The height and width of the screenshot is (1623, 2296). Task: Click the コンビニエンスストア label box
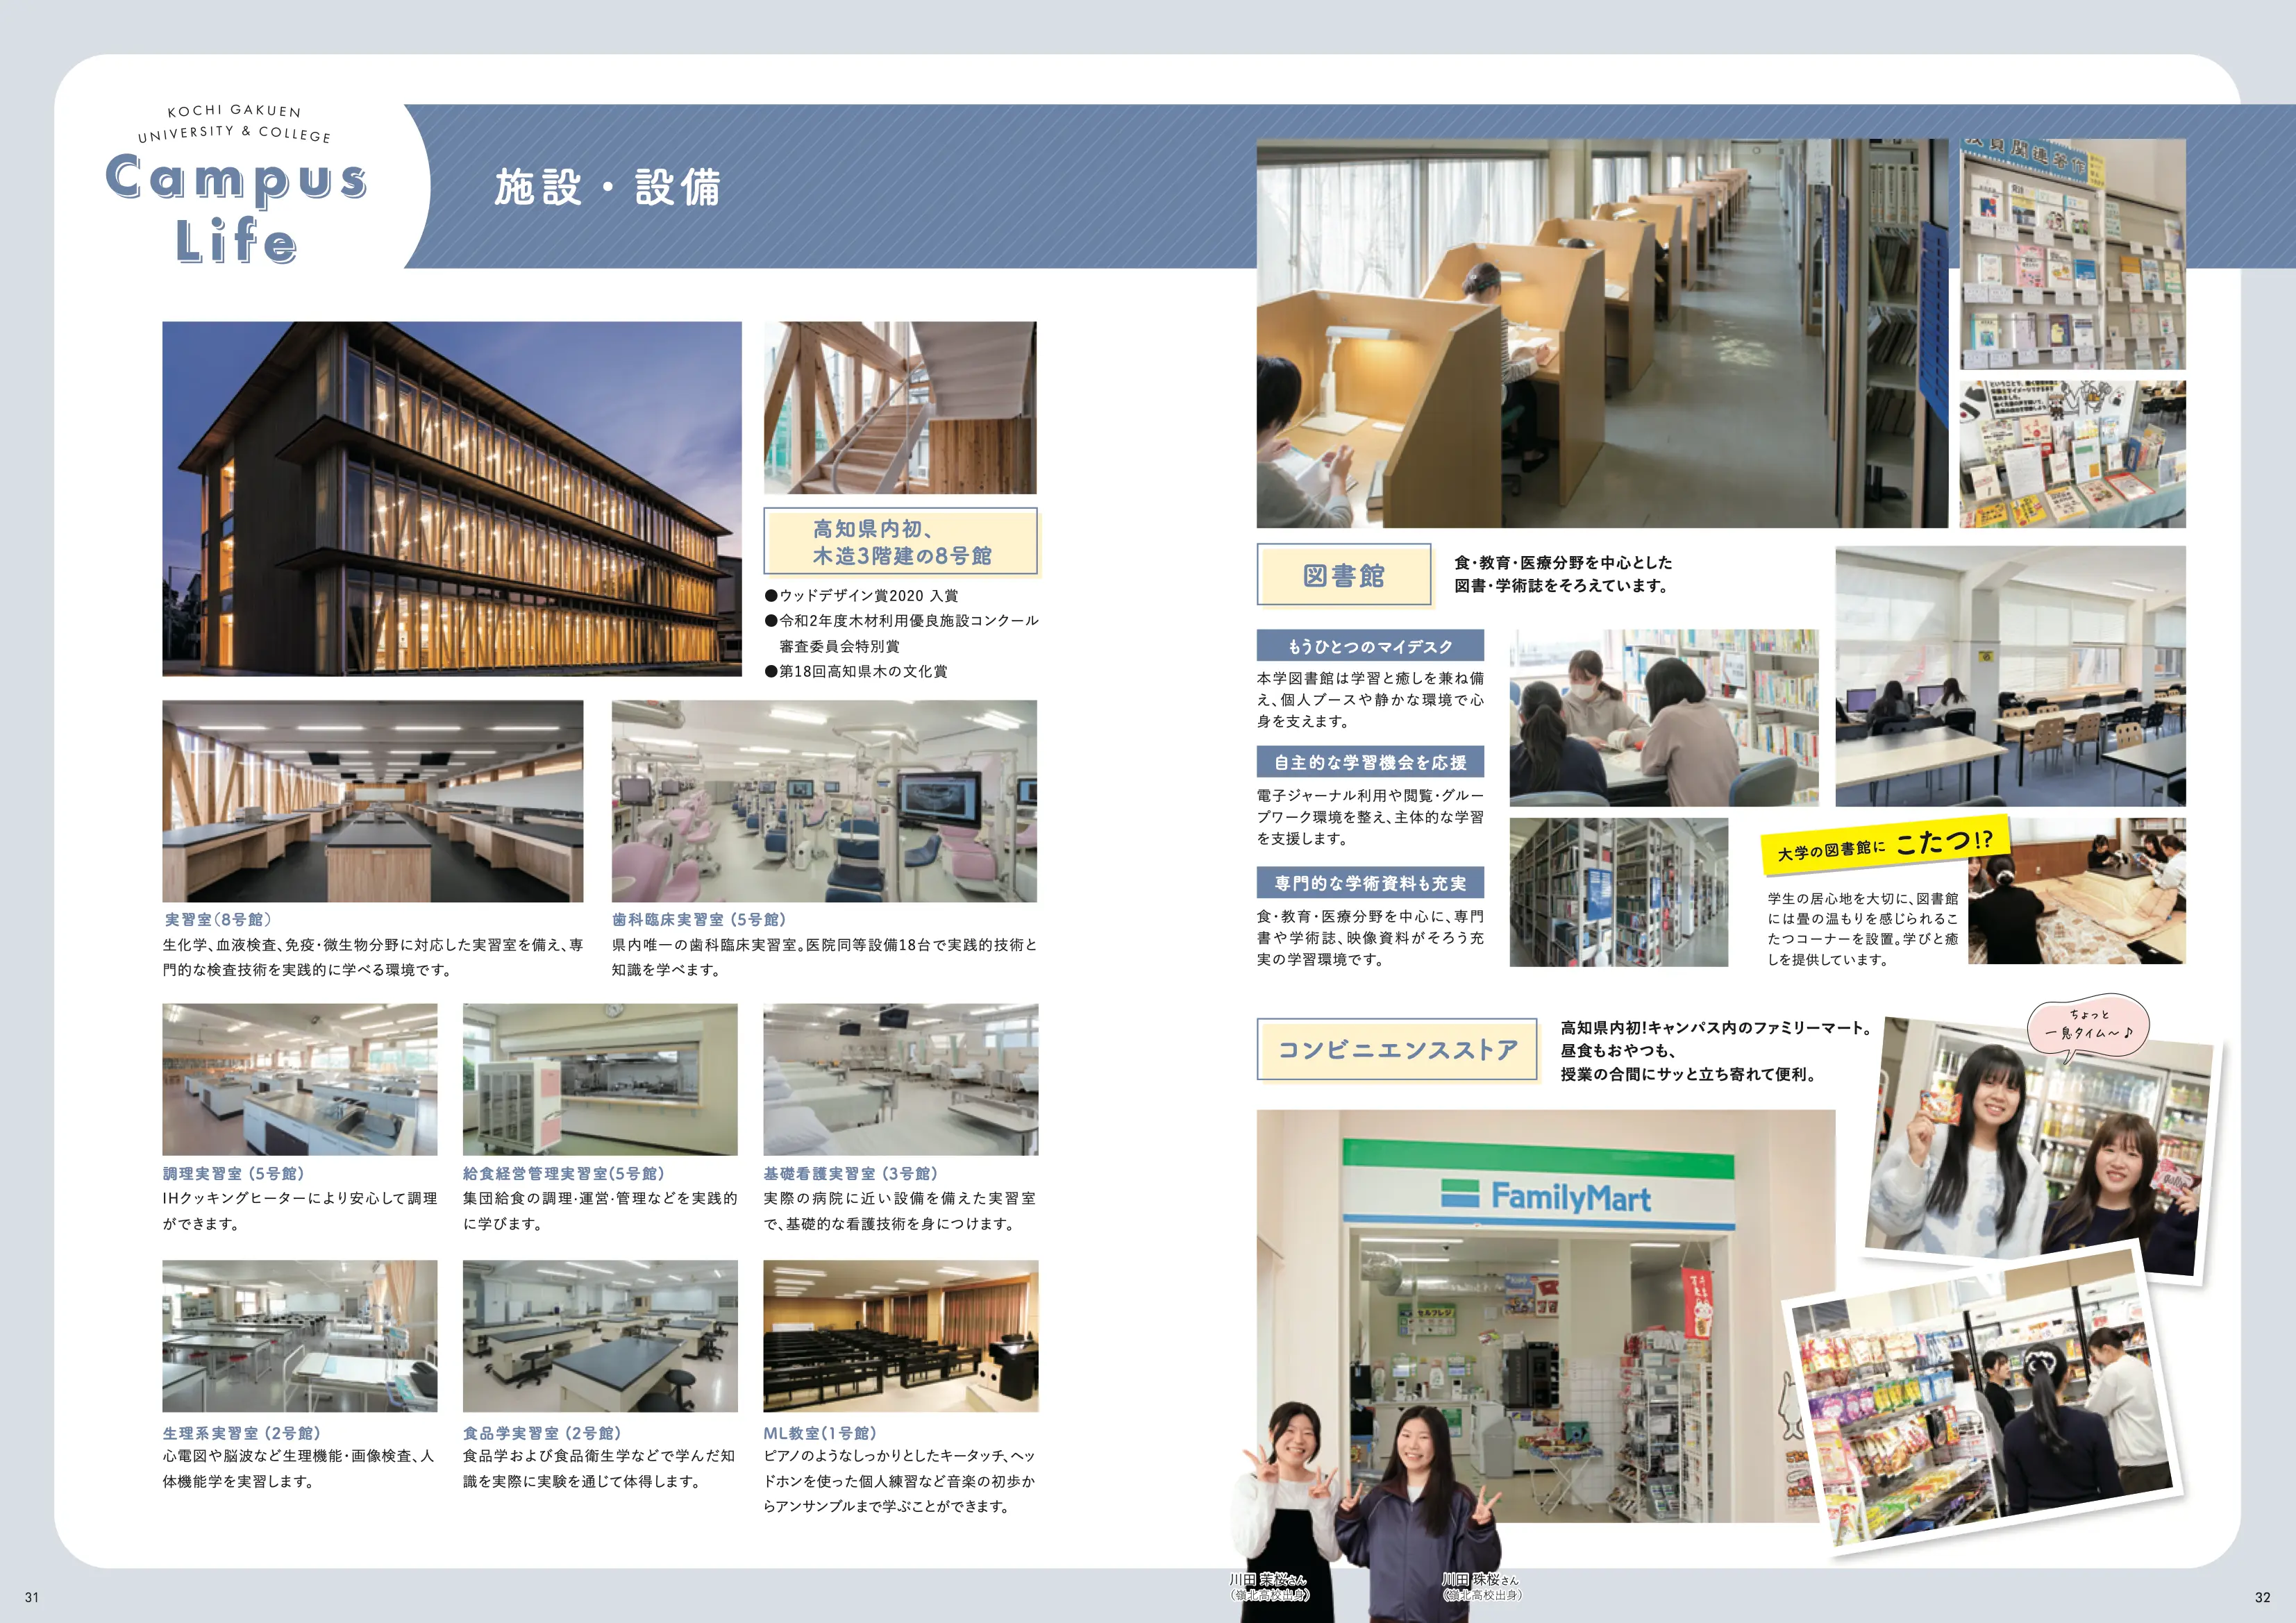(1396, 1049)
